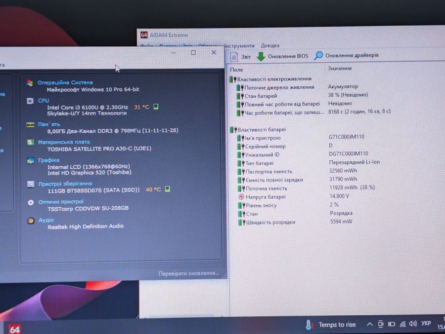Image resolution: width=445 pixels, height=334 pixels.
Task: Click the Оновлення драйверів magnifier icon
Action: pos(318,56)
